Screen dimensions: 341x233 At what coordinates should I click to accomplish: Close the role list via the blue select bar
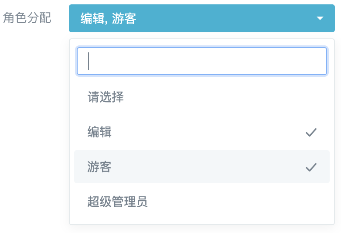pyautogui.click(x=202, y=18)
